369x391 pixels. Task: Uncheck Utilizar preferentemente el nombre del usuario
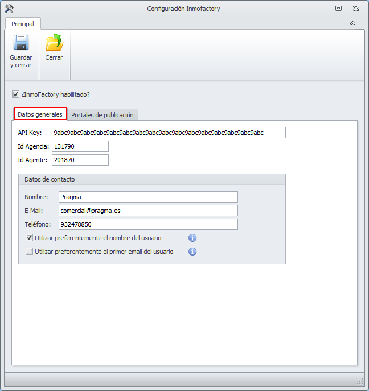tap(29, 238)
